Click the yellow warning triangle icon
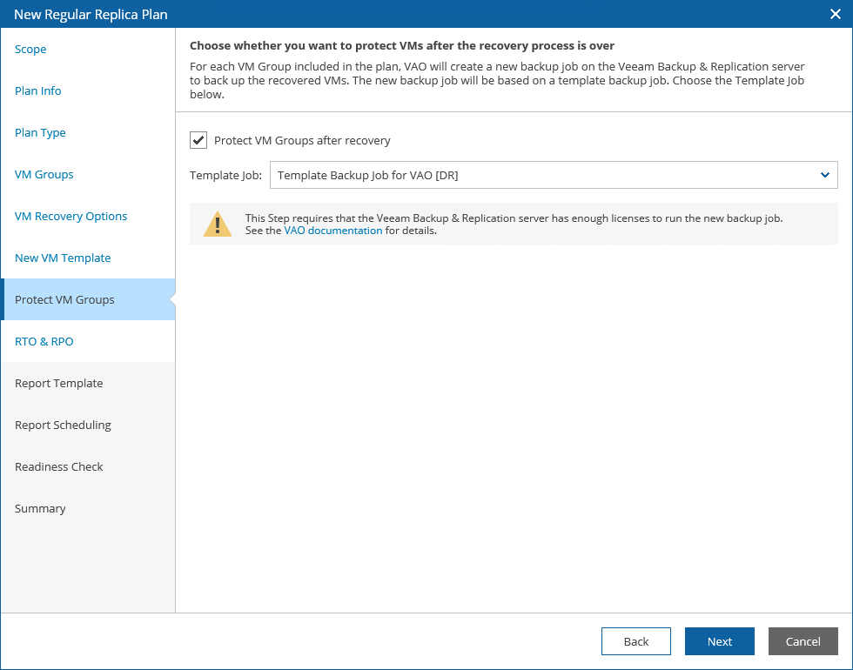Viewport: 853px width, 670px height. click(x=218, y=224)
